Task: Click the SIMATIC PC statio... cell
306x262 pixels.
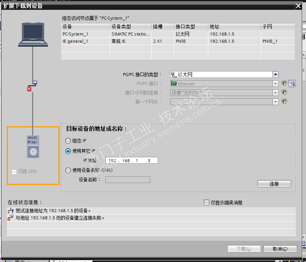Action: 131,34
